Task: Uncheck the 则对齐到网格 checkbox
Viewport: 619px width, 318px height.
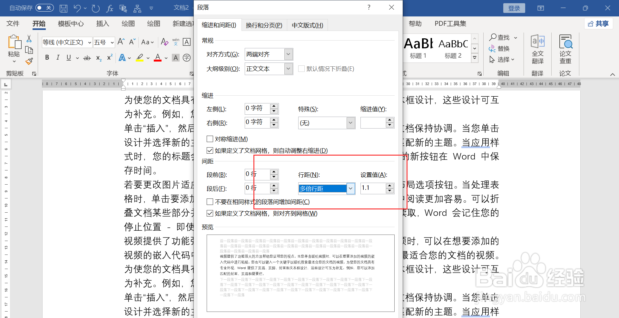Action: (210, 213)
